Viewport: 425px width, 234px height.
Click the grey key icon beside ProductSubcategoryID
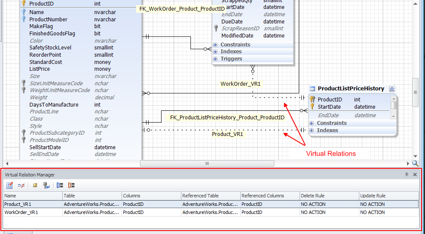(x=24, y=133)
